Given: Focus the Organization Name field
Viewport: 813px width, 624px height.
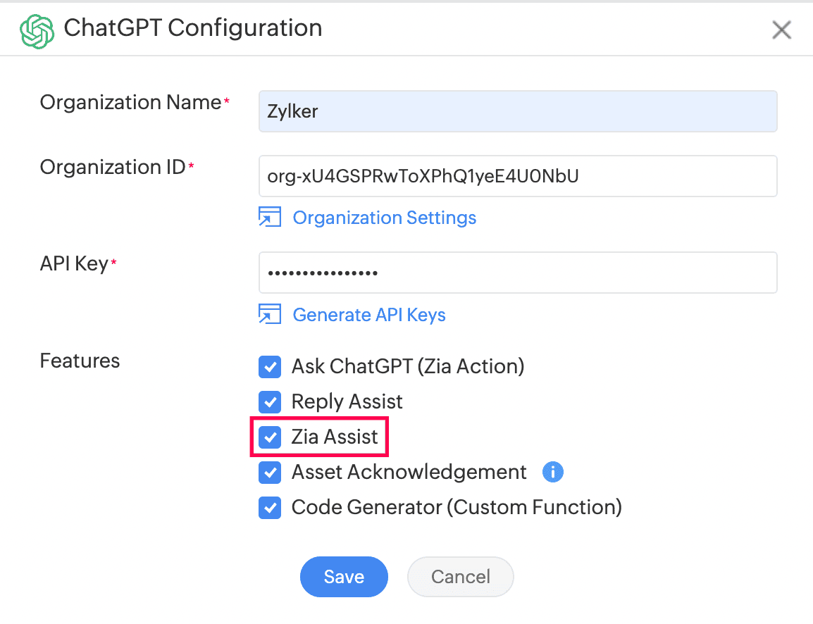Looking at the screenshot, I should (518, 111).
